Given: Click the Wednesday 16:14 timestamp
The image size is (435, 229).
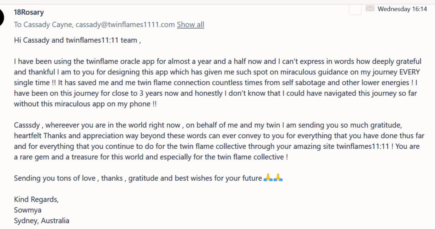Looking at the screenshot, I should click(402, 9).
